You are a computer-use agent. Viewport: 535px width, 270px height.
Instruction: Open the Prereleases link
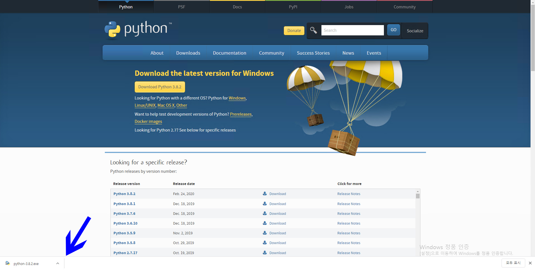pyautogui.click(x=241, y=114)
